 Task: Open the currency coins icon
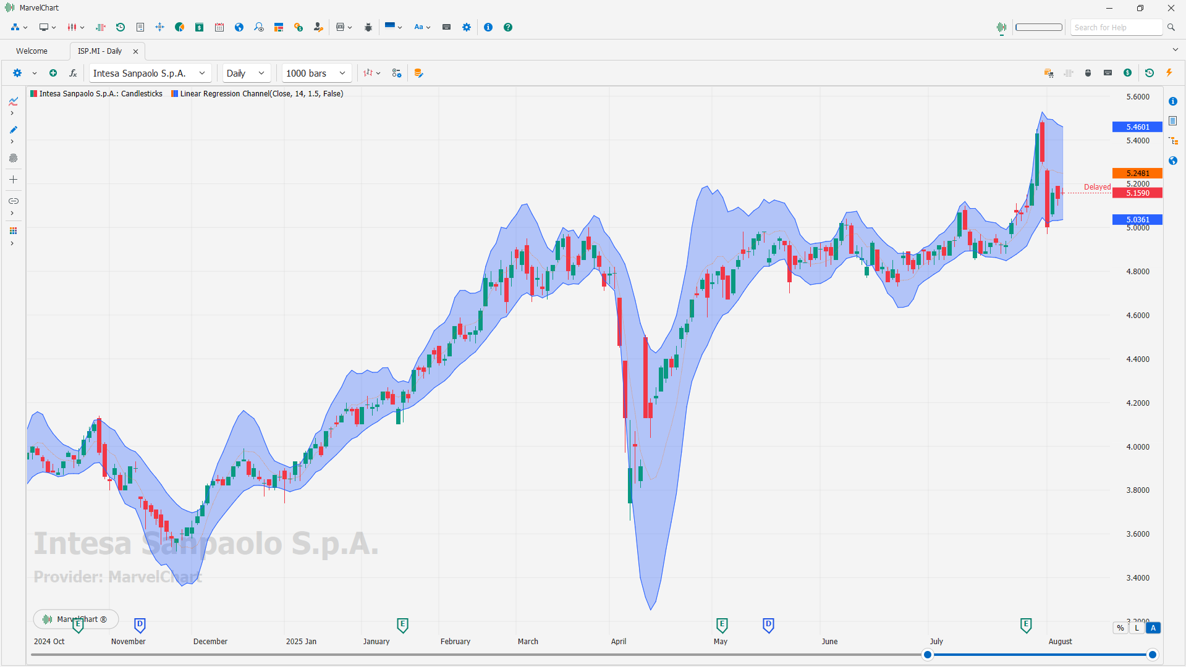point(299,27)
